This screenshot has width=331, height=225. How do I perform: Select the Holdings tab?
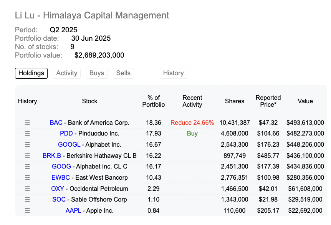tap(31, 73)
